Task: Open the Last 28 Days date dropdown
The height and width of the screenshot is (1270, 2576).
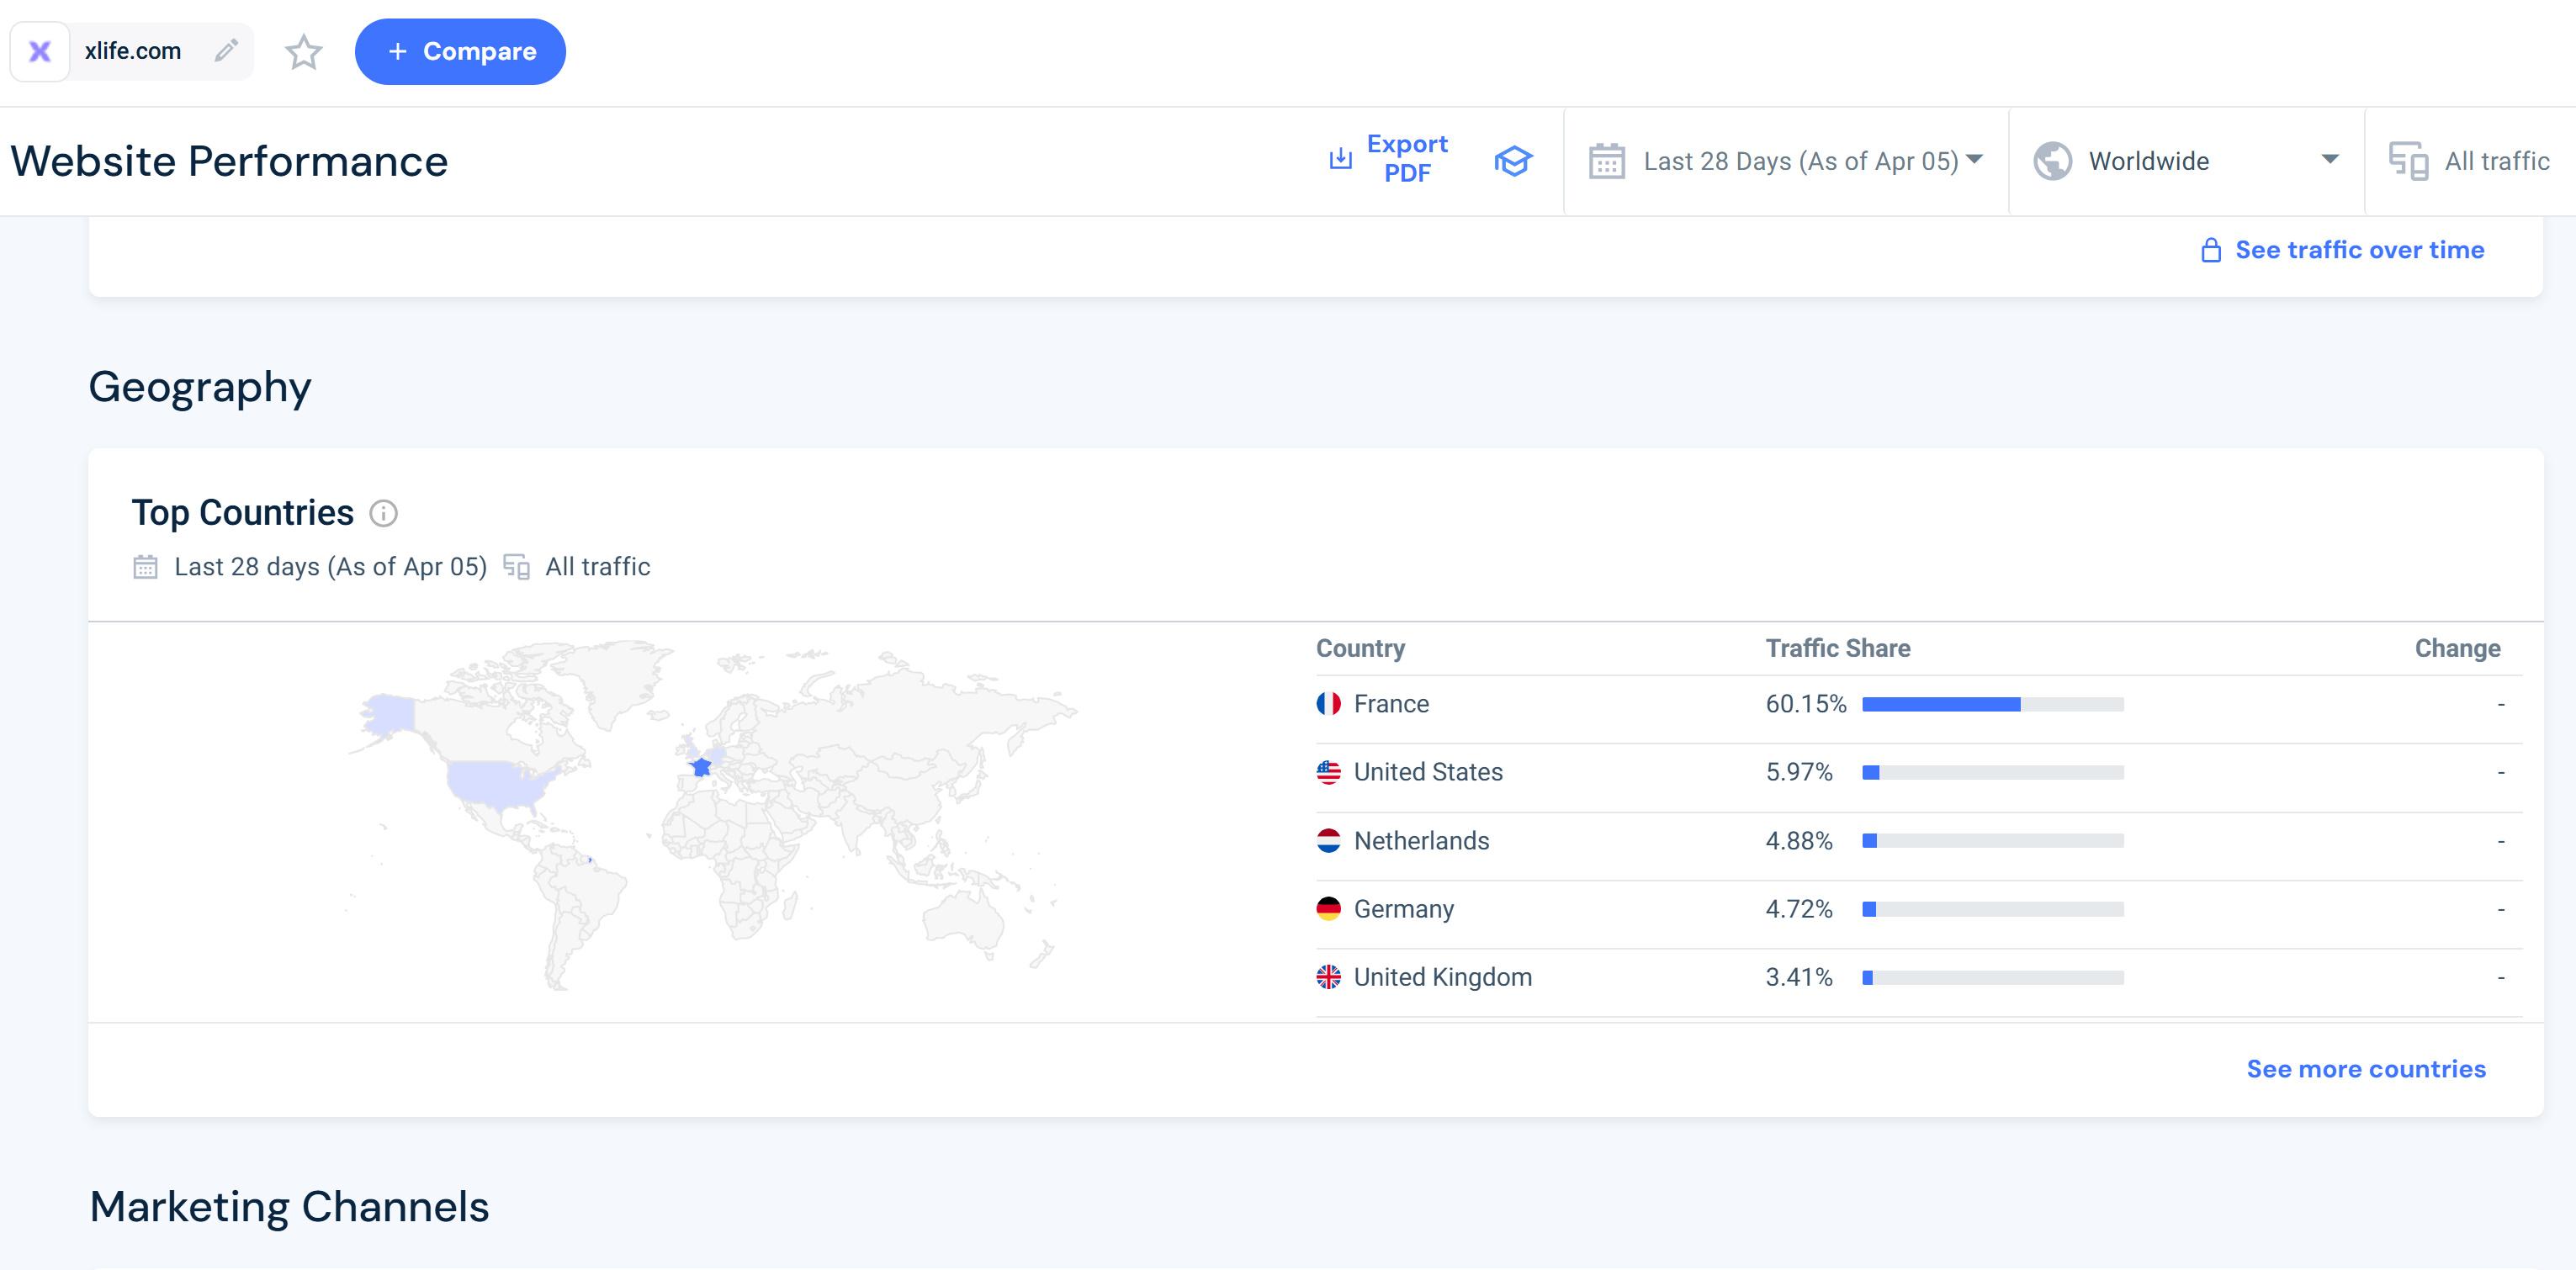Action: click(1800, 161)
